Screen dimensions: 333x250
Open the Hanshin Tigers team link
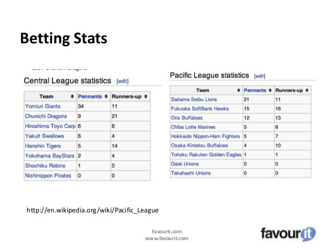(x=43, y=146)
